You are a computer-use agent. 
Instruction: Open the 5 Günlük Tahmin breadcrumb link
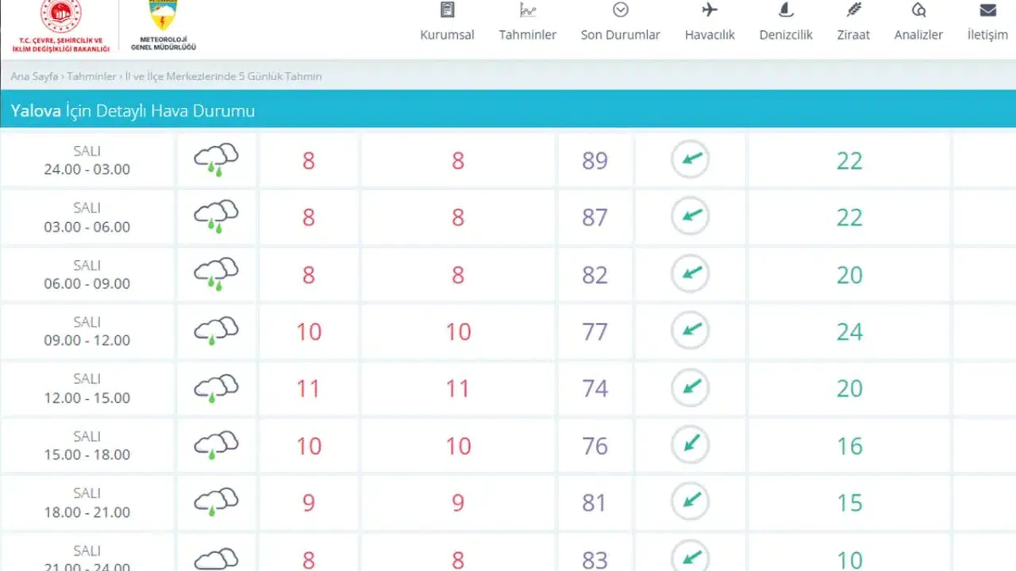(223, 77)
